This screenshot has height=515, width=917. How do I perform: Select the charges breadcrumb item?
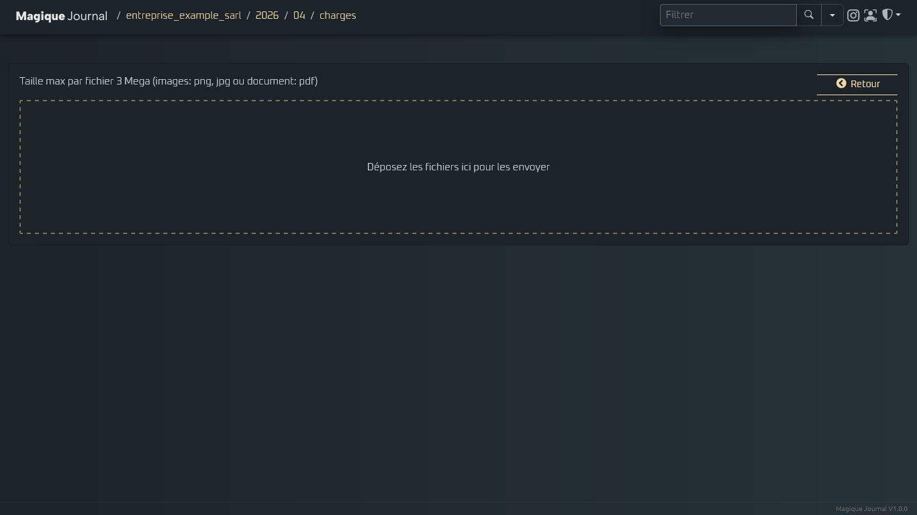[x=338, y=15]
